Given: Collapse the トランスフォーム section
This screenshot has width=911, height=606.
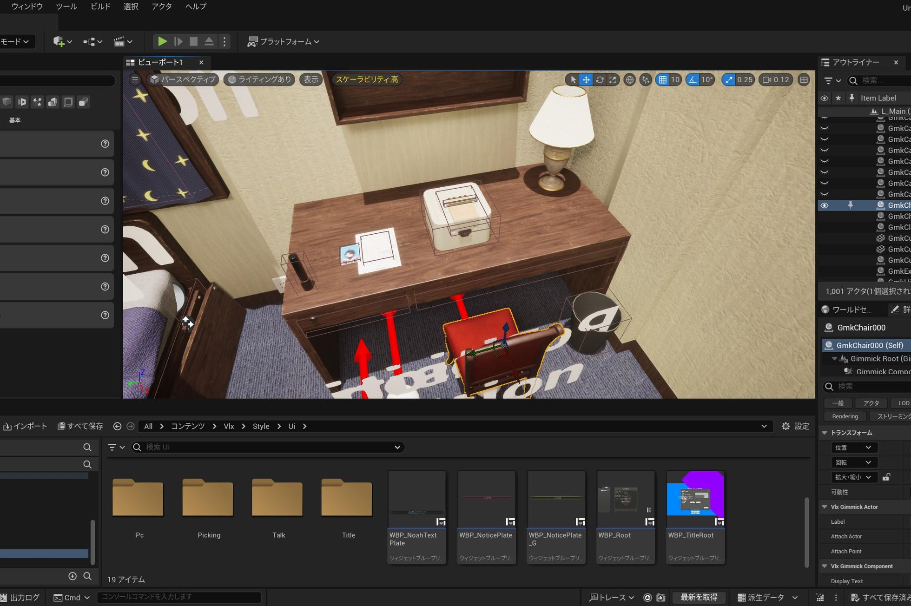Looking at the screenshot, I should click(x=825, y=433).
